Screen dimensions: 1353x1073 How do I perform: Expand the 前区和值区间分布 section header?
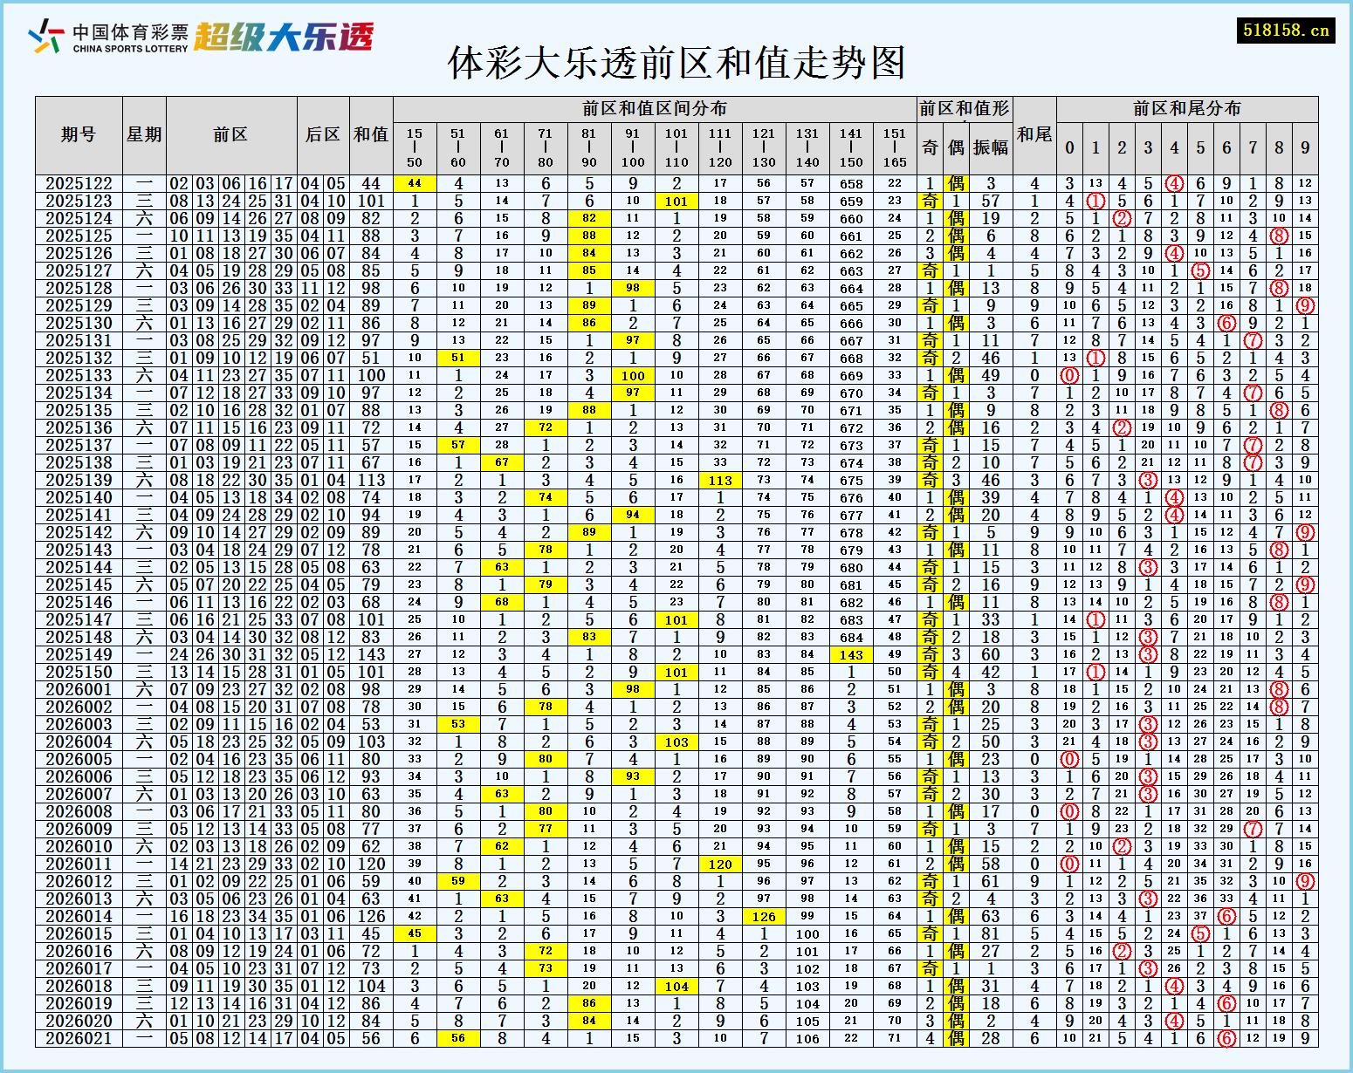click(x=656, y=108)
